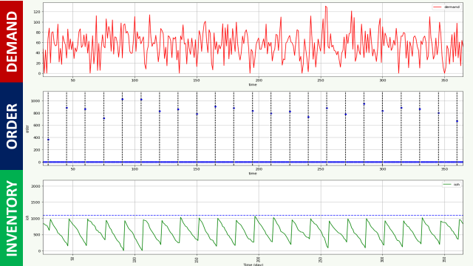
Task: Click the blue ORDER side label
Action: click(x=11, y=126)
